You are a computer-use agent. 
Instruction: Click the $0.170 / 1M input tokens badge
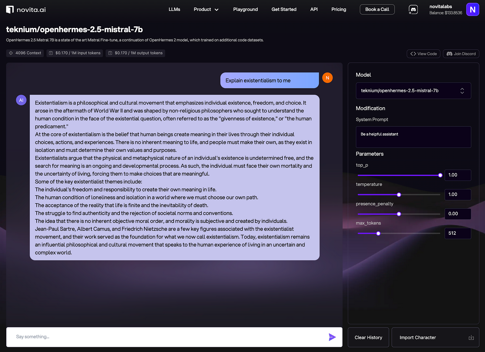(75, 53)
